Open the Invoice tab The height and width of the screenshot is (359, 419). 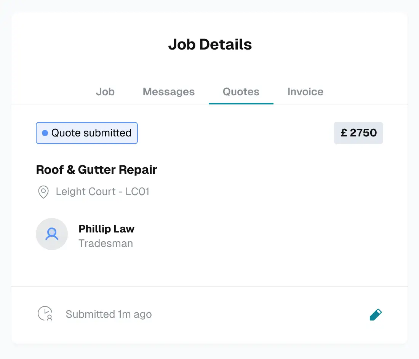tap(305, 92)
